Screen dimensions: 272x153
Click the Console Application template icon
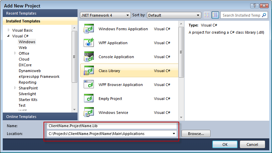click(x=89, y=57)
